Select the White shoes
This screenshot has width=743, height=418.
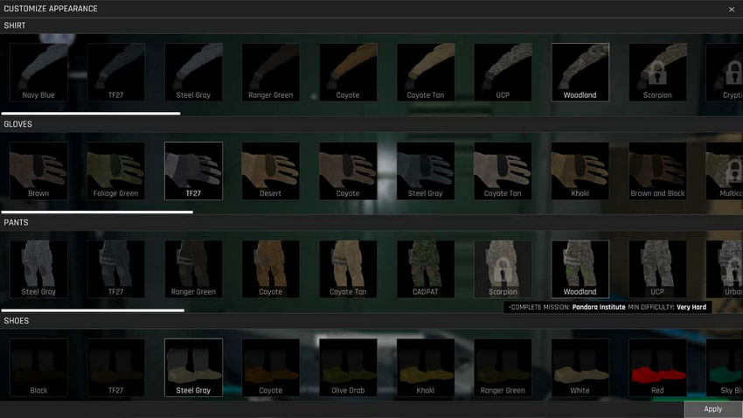click(580, 368)
